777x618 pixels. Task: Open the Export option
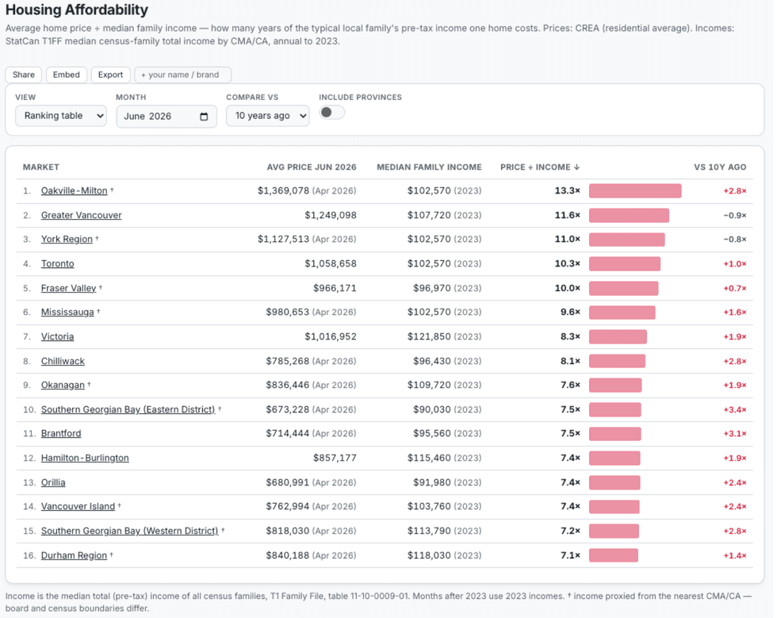110,75
